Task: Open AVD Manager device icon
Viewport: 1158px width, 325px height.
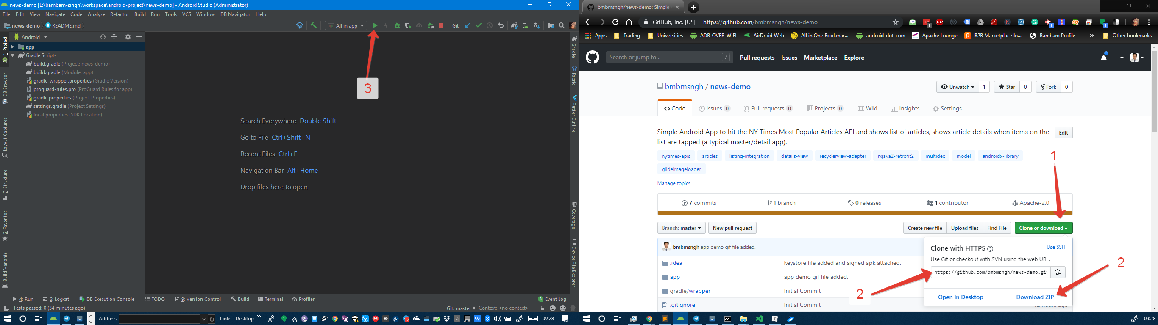Action: pos(525,25)
